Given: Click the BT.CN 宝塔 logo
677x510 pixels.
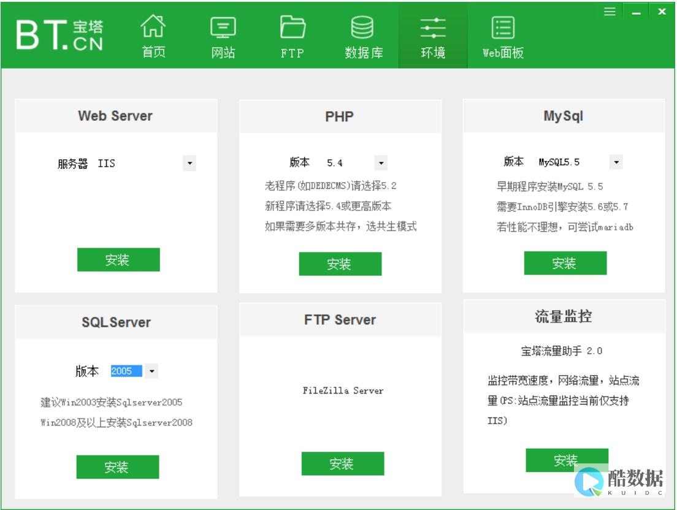Looking at the screenshot, I should (x=59, y=35).
